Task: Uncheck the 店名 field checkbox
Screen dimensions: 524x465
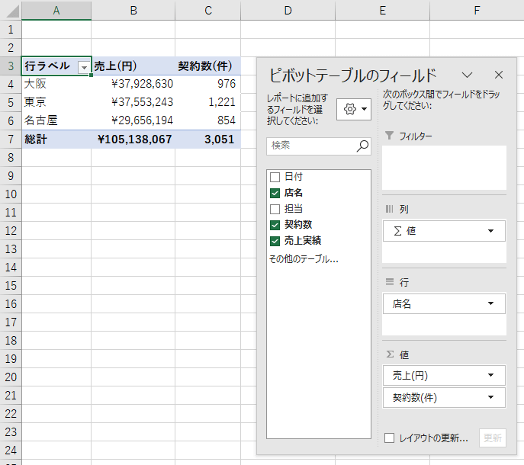Action: (x=275, y=193)
